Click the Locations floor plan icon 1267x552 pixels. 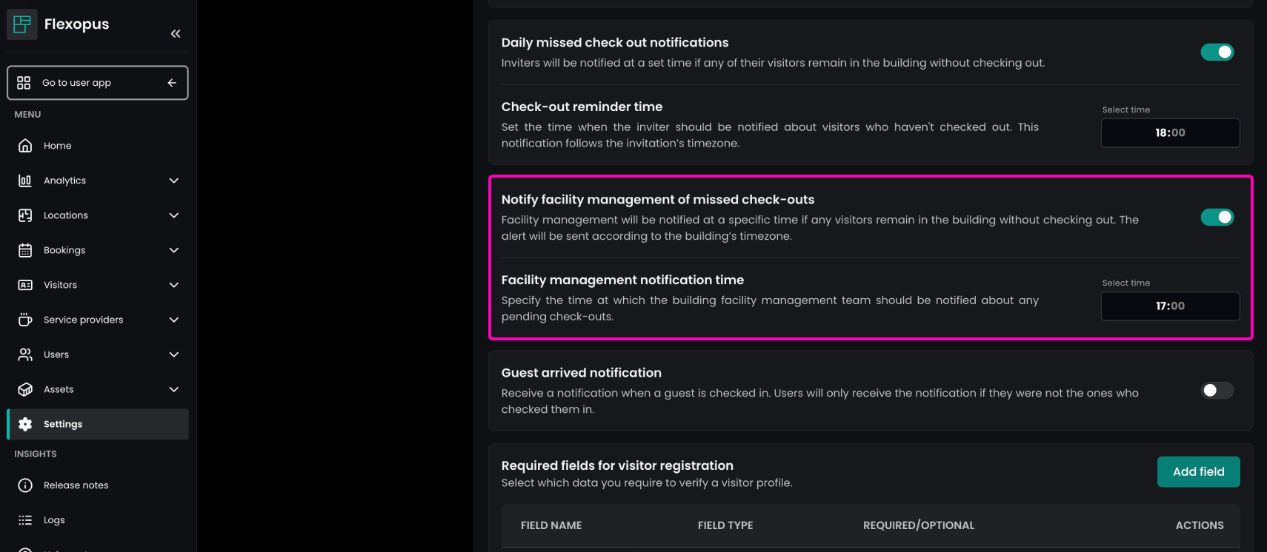[25, 215]
